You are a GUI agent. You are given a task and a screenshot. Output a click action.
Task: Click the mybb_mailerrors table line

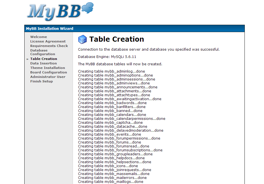pos(112,178)
